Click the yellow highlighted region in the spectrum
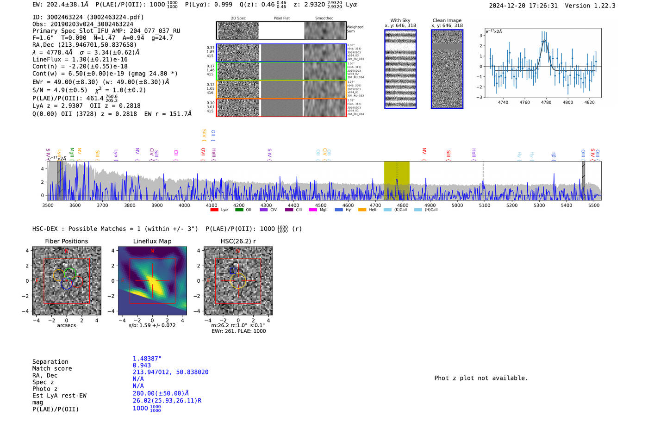The height and width of the screenshot is (441, 648). [397, 180]
